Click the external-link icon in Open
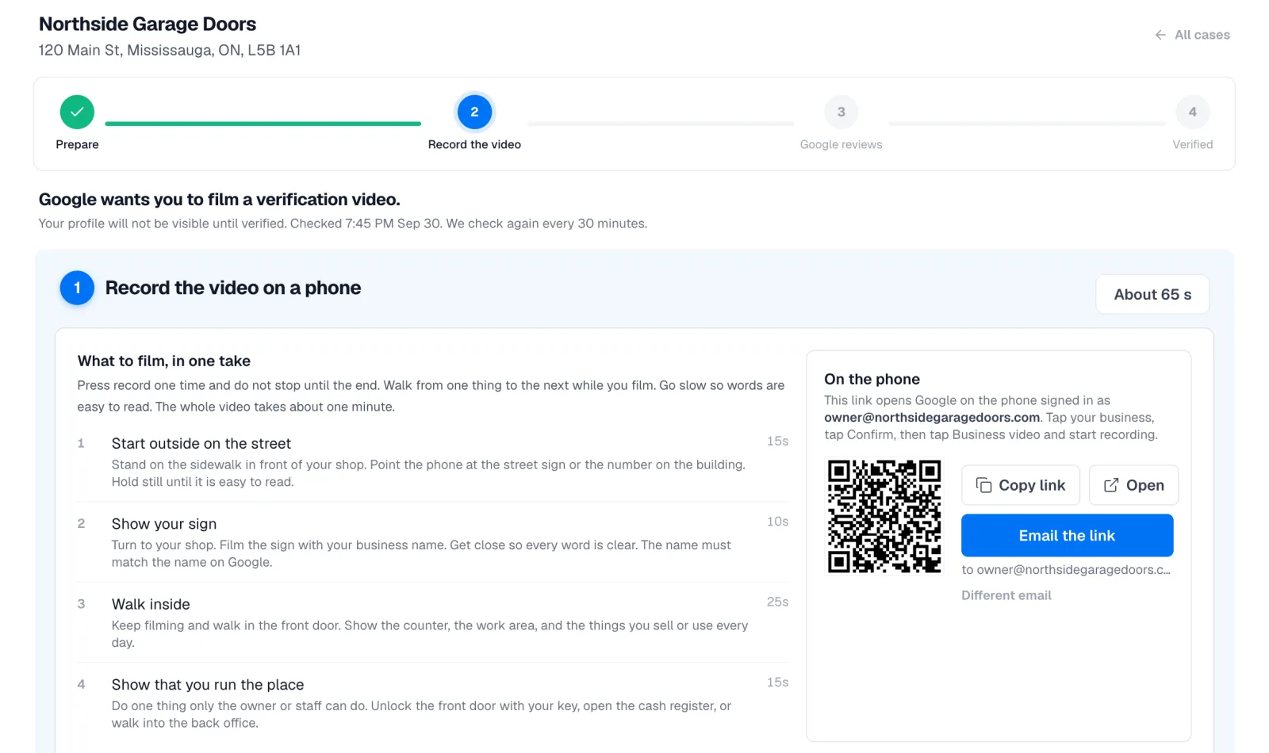 click(x=1111, y=485)
